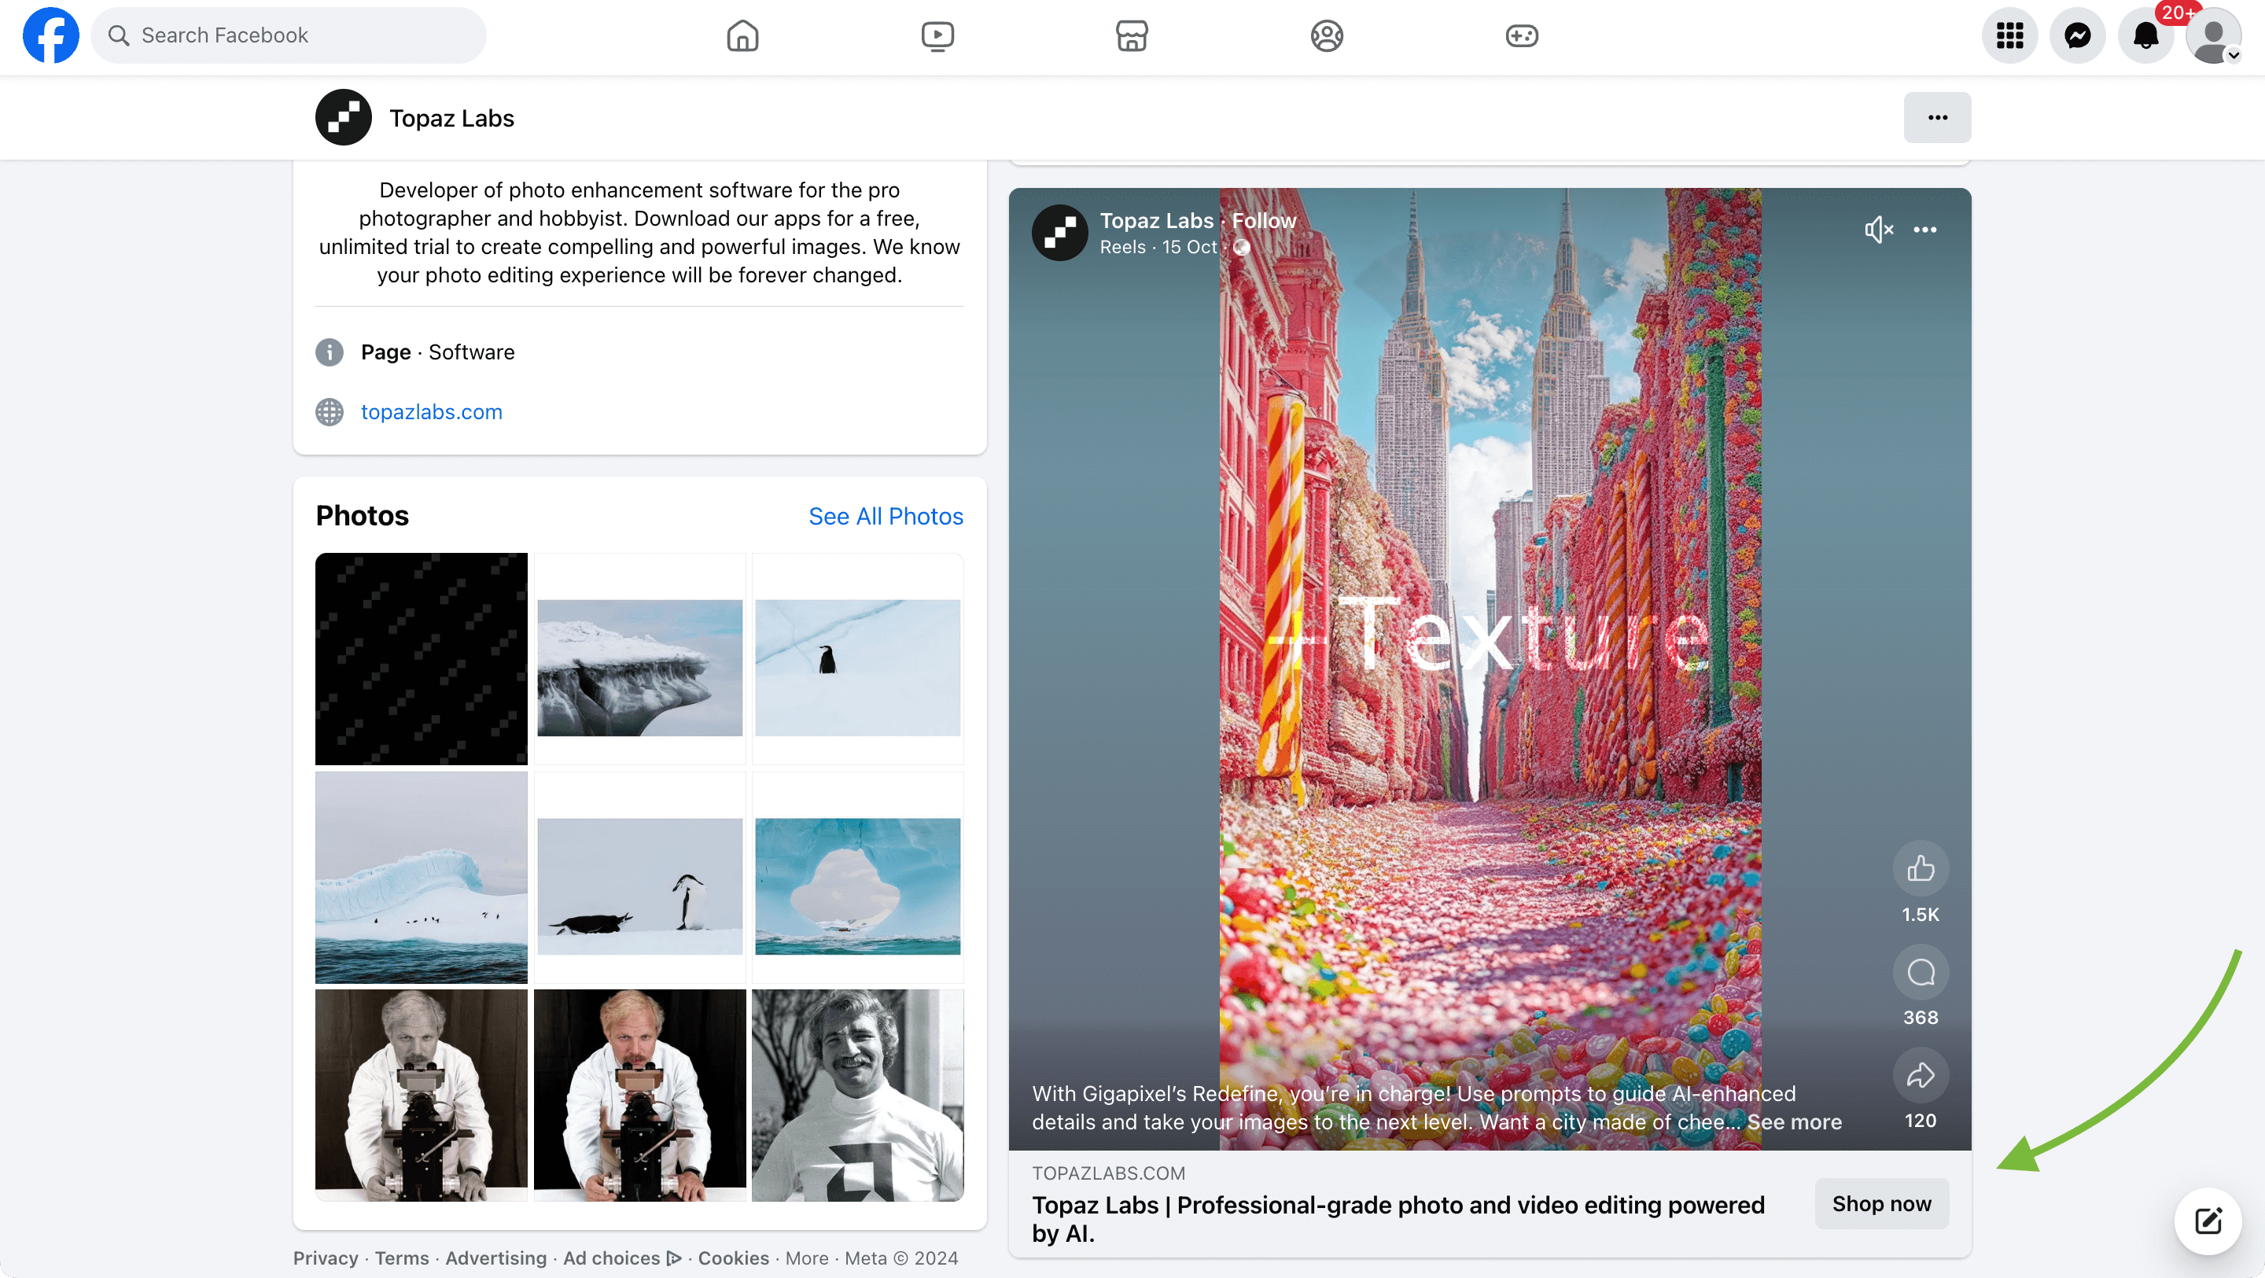Open the reel options menu
The width and height of the screenshot is (2265, 1278).
click(x=1924, y=230)
